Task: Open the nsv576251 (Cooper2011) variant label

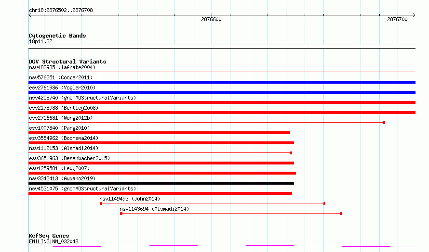Action: coord(61,77)
